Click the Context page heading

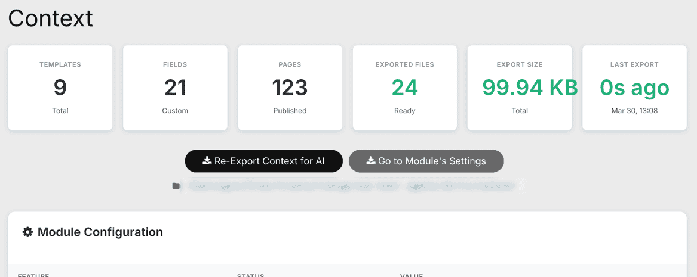click(51, 18)
